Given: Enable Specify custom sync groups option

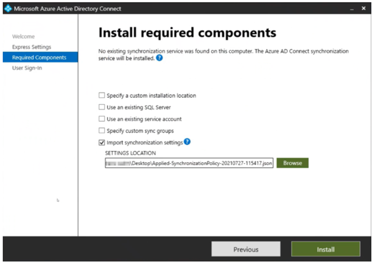Looking at the screenshot, I should [102, 131].
